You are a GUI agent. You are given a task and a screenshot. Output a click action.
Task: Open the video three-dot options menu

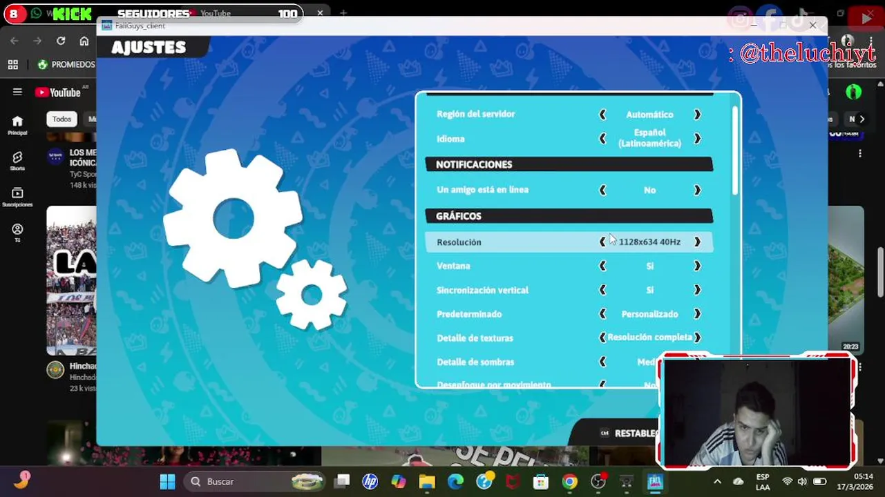coord(860,153)
